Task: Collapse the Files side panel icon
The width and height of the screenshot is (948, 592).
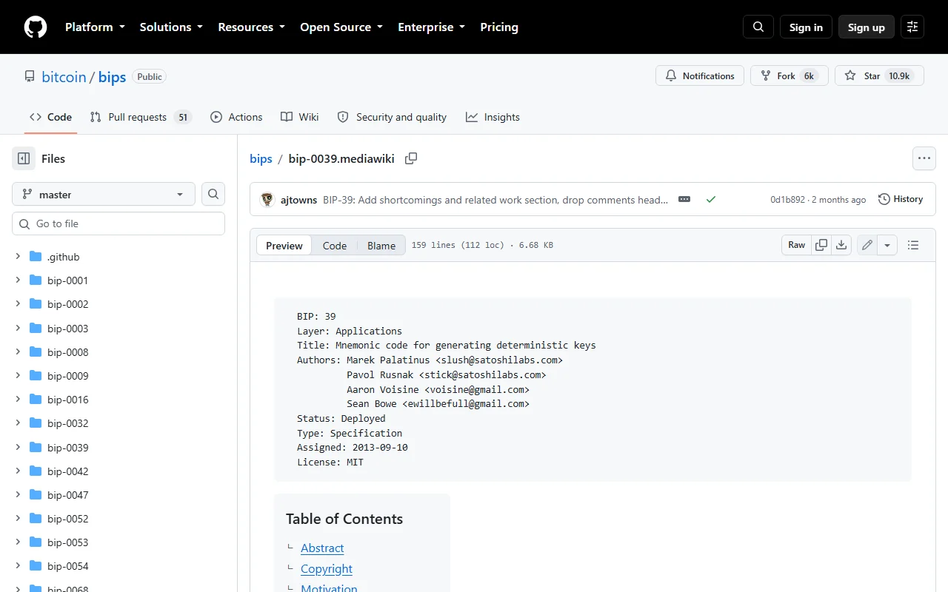Action: [x=24, y=158]
